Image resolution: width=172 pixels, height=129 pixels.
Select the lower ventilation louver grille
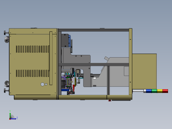pyautogui.click(x=33, y=73)
